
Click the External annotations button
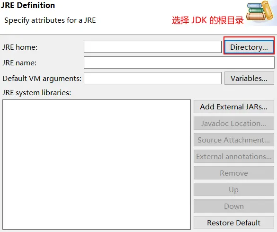[234, 156]
